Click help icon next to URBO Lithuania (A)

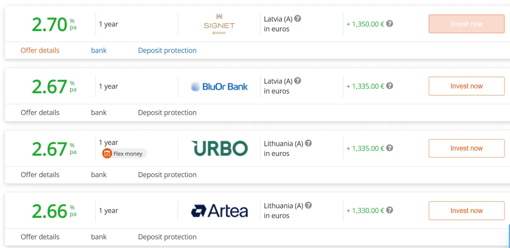(309, 143)
